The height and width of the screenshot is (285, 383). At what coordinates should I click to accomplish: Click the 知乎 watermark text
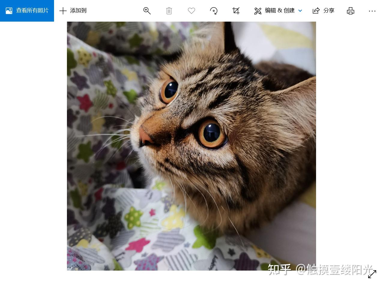(279, 269)
